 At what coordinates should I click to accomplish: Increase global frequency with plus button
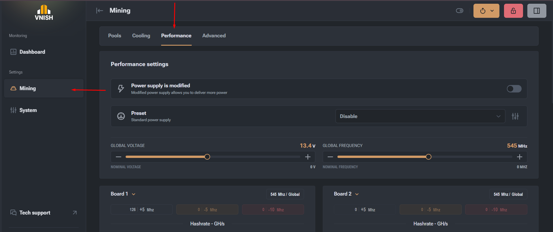[520, 157]
